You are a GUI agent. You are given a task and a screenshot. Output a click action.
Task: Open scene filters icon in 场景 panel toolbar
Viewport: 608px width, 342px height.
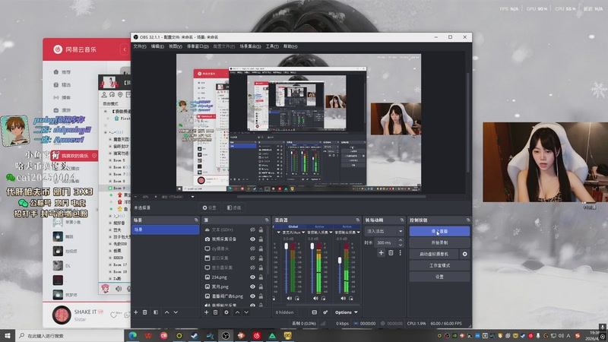[156, 312]
